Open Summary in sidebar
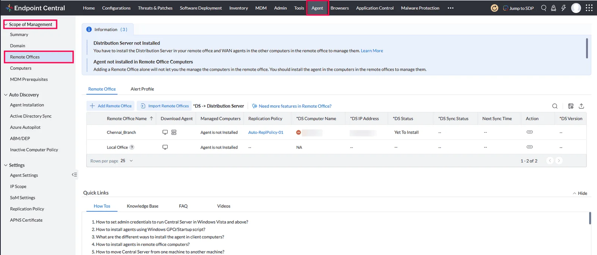597x255 pixels. pyautogui.click(x=19, y=34)
